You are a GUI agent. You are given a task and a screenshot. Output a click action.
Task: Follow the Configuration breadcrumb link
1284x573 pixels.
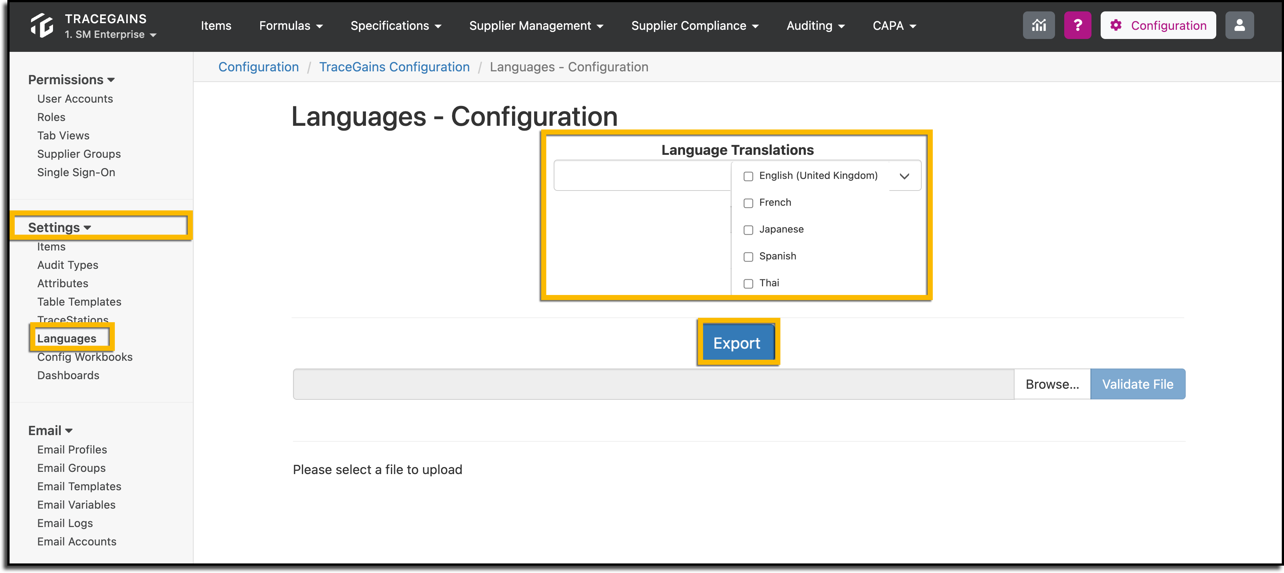[x=259, y=67]
